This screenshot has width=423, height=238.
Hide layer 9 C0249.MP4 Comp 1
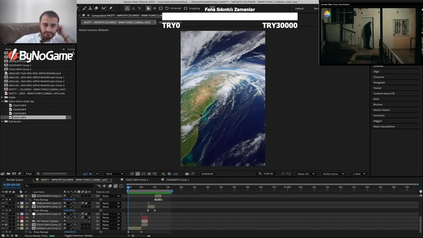pos(3,196)
